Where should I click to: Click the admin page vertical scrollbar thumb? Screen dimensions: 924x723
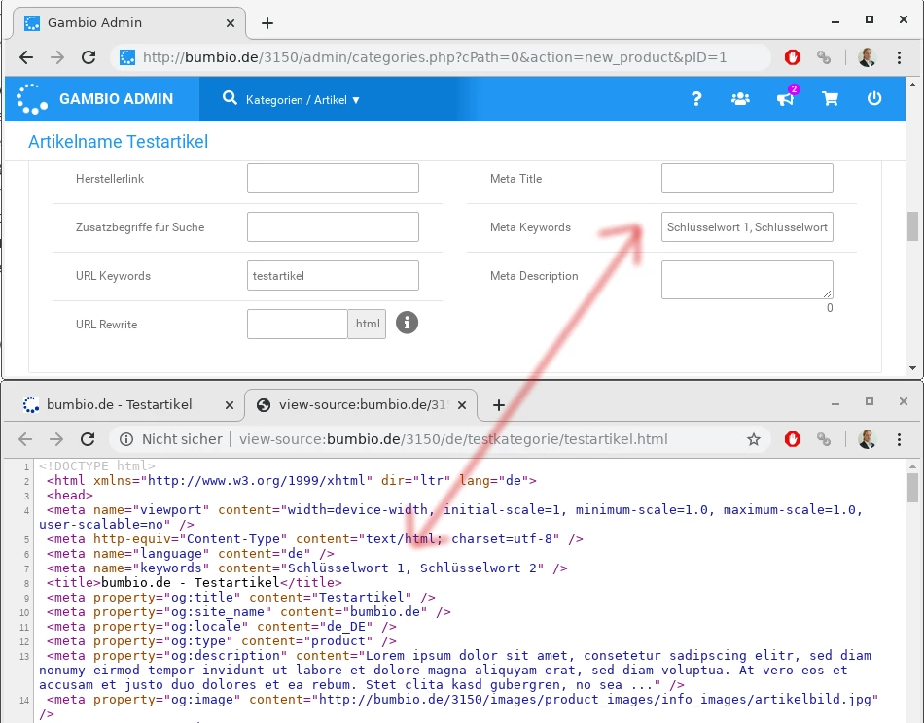click(x=912, y=226)
